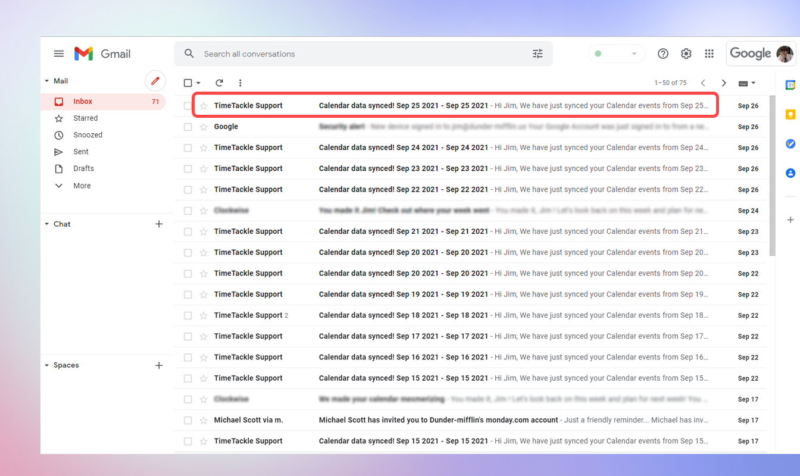Click the Inbox unread count 71
The height and width of the screenshot is (476, 800).
(155, 102)
